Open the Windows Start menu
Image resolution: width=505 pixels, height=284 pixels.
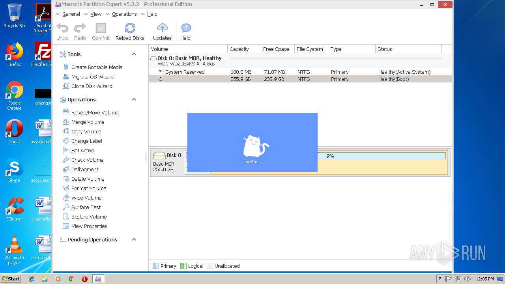11,278
